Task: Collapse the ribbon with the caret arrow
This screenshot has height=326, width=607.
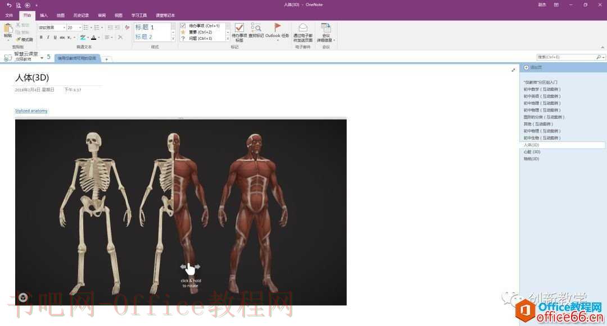Action: (603, 47)
